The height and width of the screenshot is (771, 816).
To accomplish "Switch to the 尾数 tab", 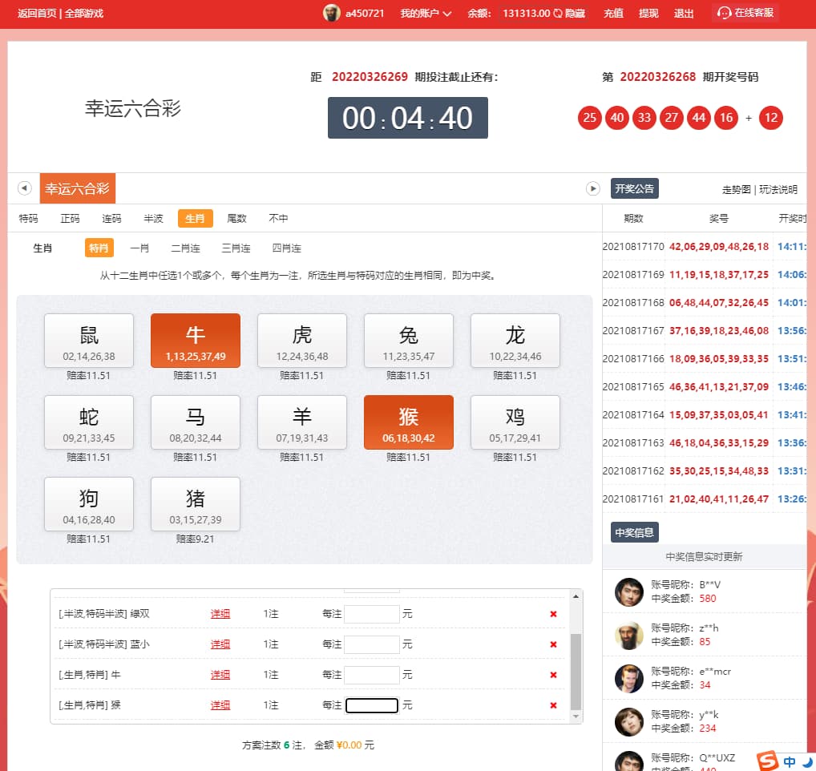I will (236, 218).
